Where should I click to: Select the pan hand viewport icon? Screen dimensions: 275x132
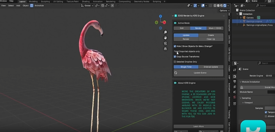tap(165, 38)
